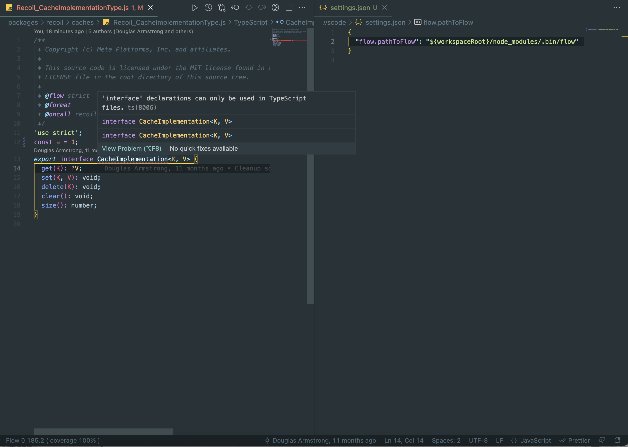Image resolution: width=628 pixels, height=447 pixels.
Task: Select JavaScript language mode in status bar
Action: tap(535, 440)
